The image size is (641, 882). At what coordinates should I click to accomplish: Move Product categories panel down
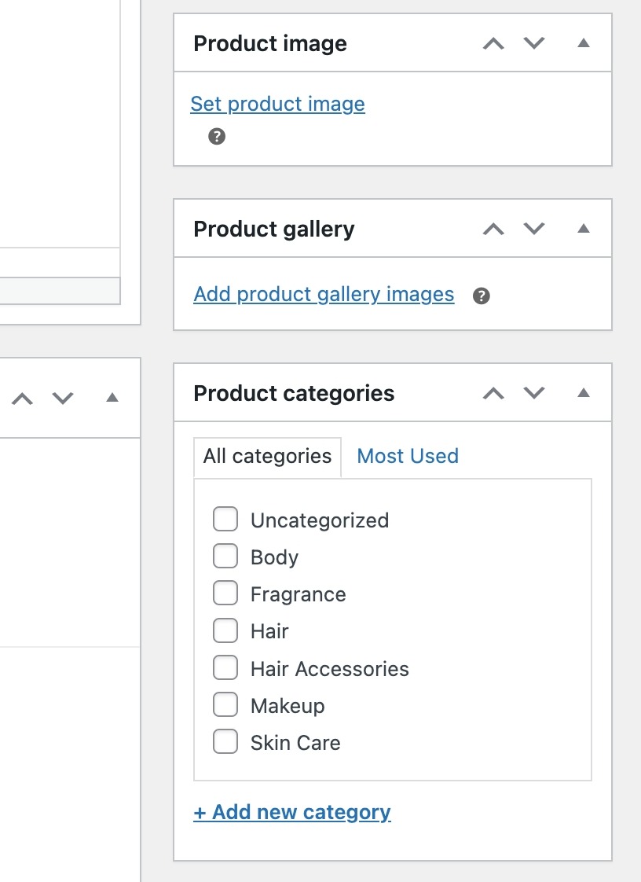click(534, 393)
